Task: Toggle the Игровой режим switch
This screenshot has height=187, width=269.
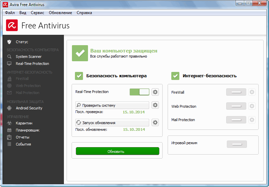Action: [237, 144]
